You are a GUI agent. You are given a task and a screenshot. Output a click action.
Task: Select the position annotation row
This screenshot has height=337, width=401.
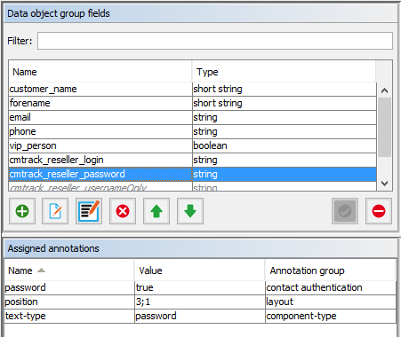point(200,302)
